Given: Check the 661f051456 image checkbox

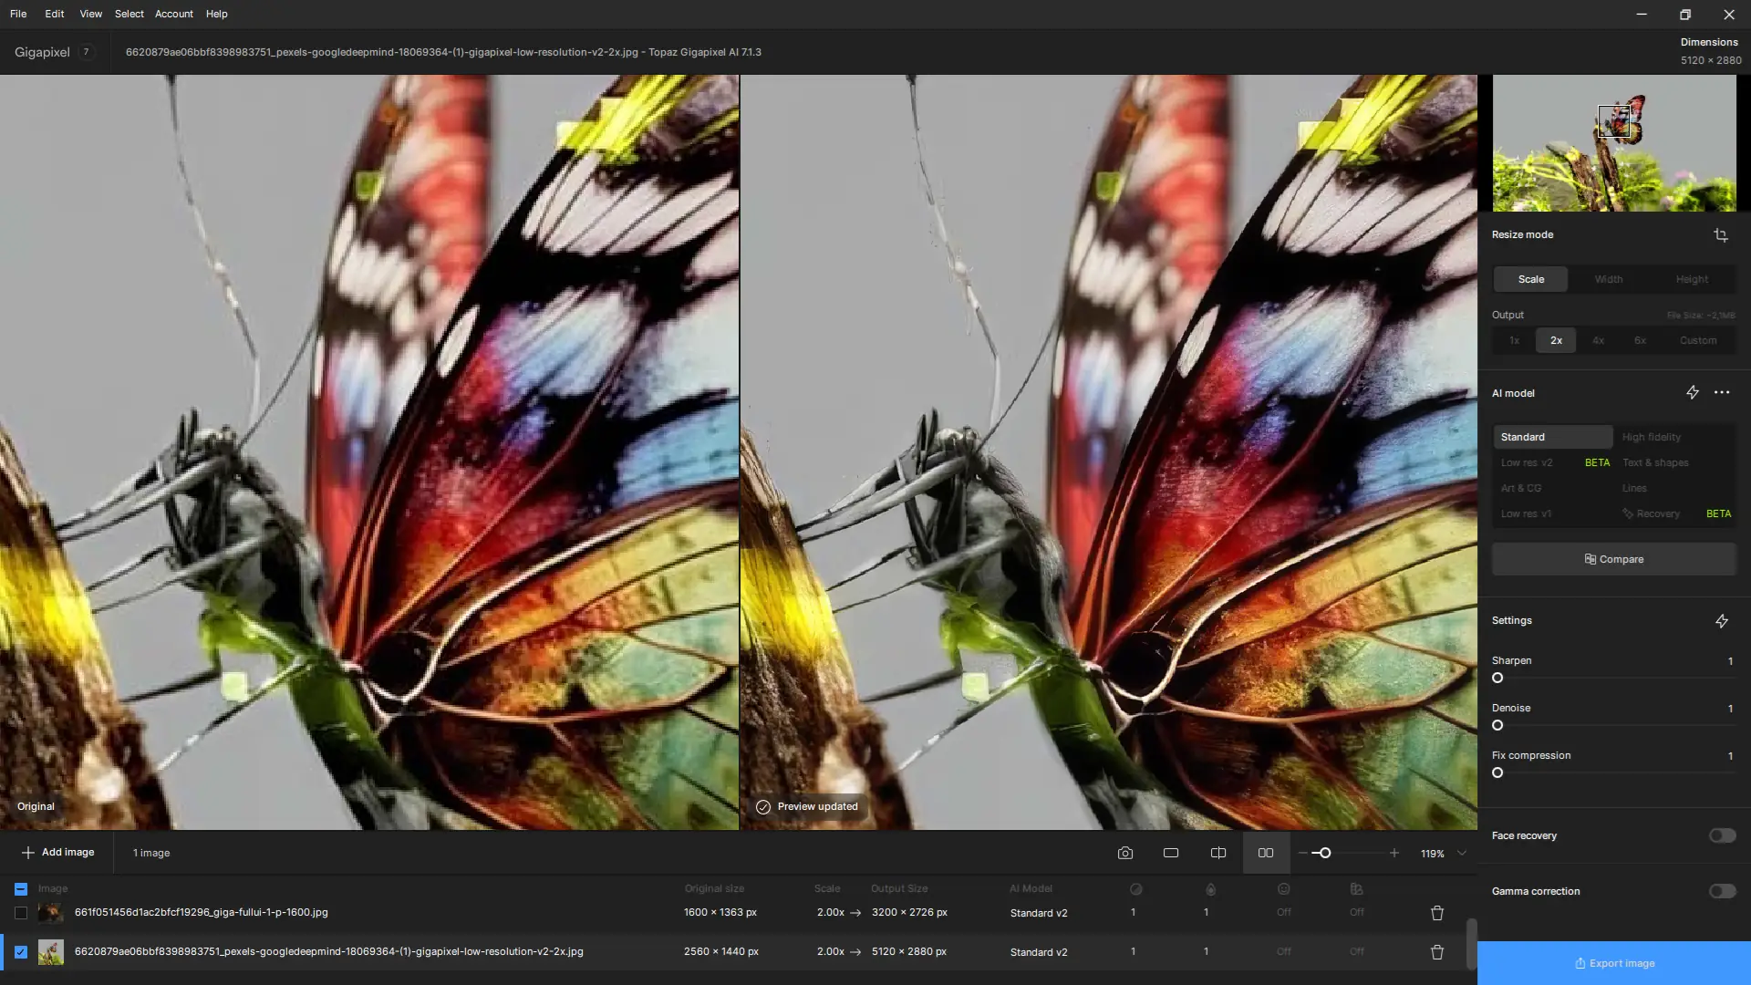Looking at the screenshot, I should (21, 913).
